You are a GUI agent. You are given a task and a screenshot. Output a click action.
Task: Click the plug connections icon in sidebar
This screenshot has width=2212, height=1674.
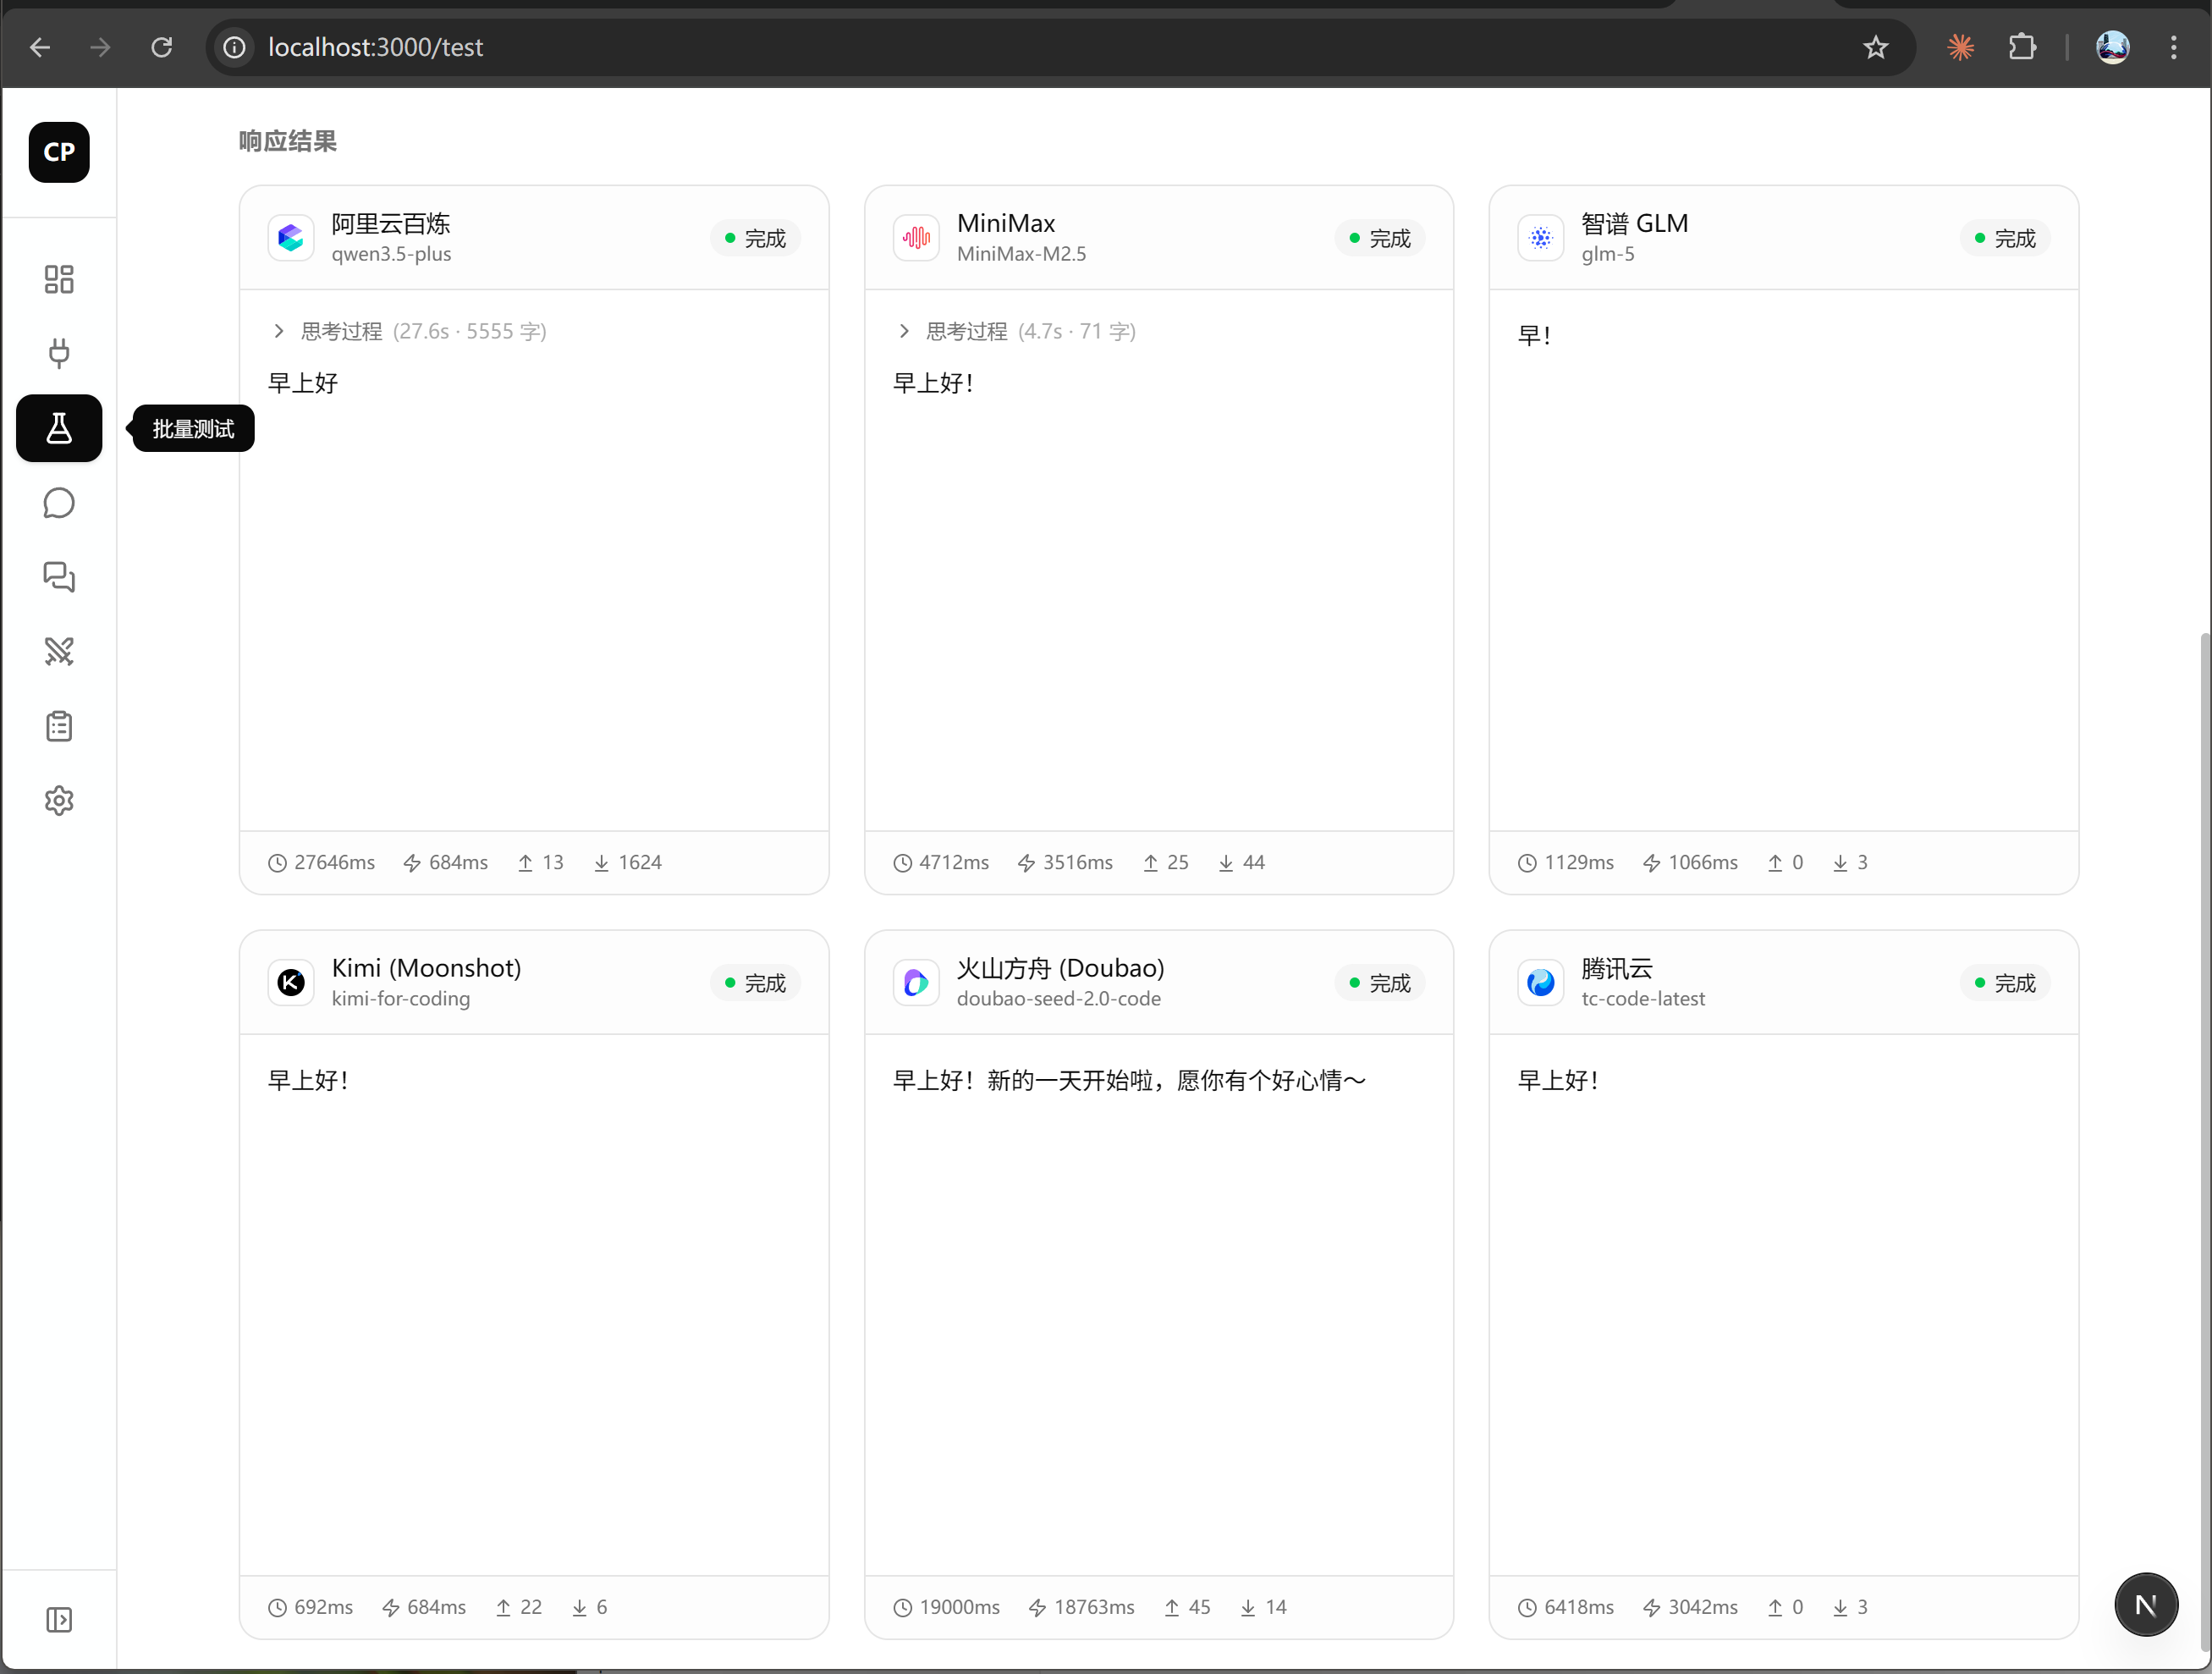[59, 353]
